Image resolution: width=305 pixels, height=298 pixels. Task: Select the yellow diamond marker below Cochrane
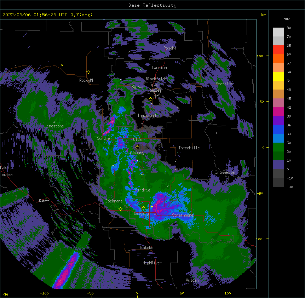tap(120, 209)
